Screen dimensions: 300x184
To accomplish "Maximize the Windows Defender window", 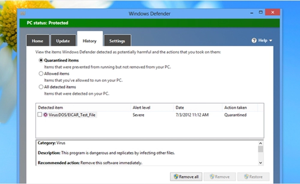I will click(261, 12).
